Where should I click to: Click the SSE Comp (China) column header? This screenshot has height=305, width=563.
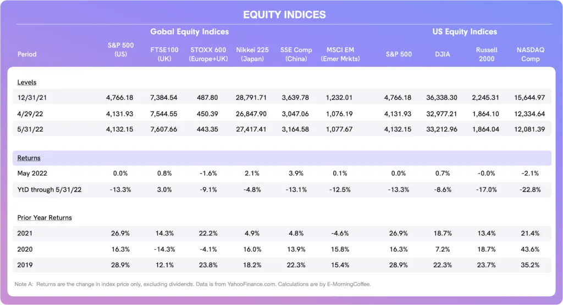(x=296, y=54)
